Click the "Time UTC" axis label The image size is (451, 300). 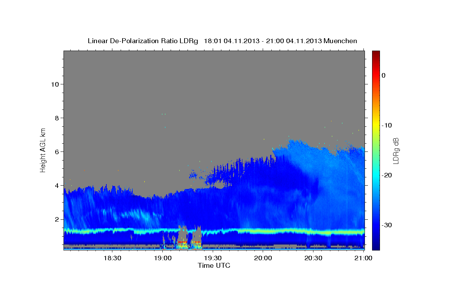tap(214, 265)
